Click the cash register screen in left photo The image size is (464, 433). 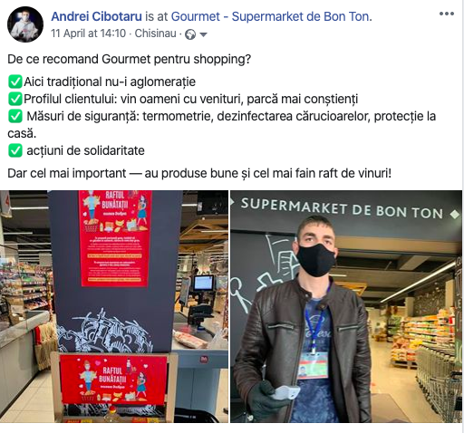pos(203,284)
